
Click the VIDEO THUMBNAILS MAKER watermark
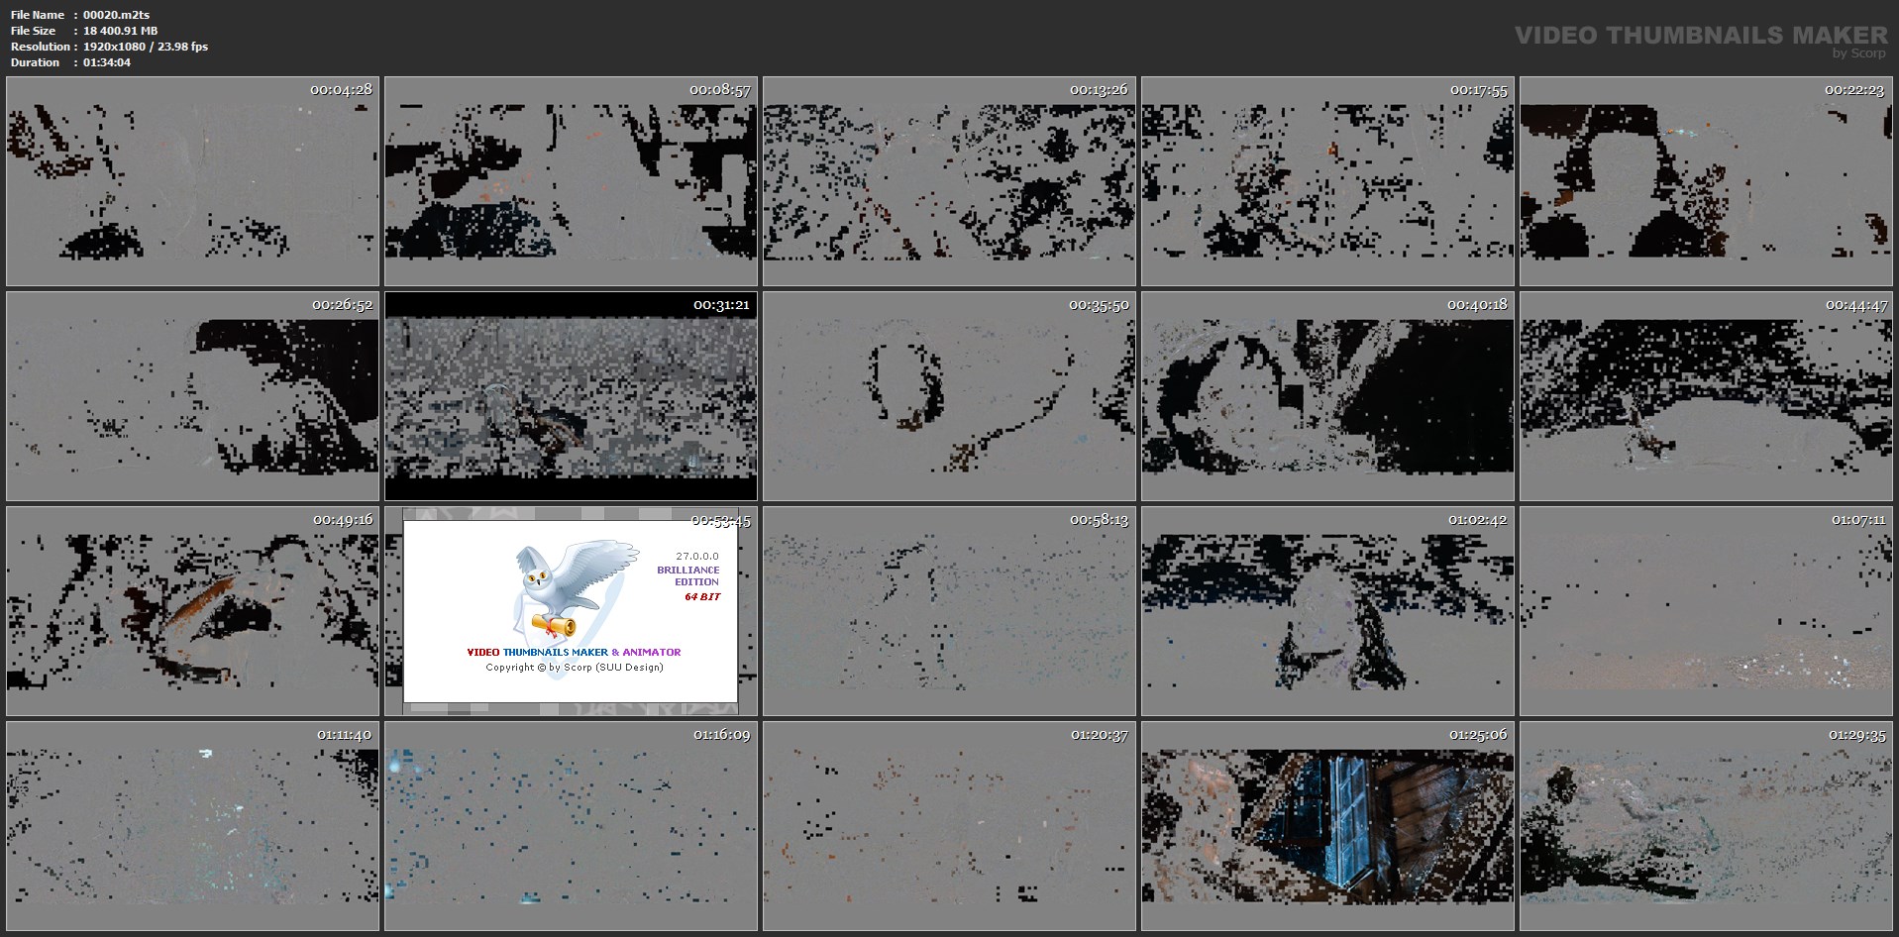tap(1701, 36)
